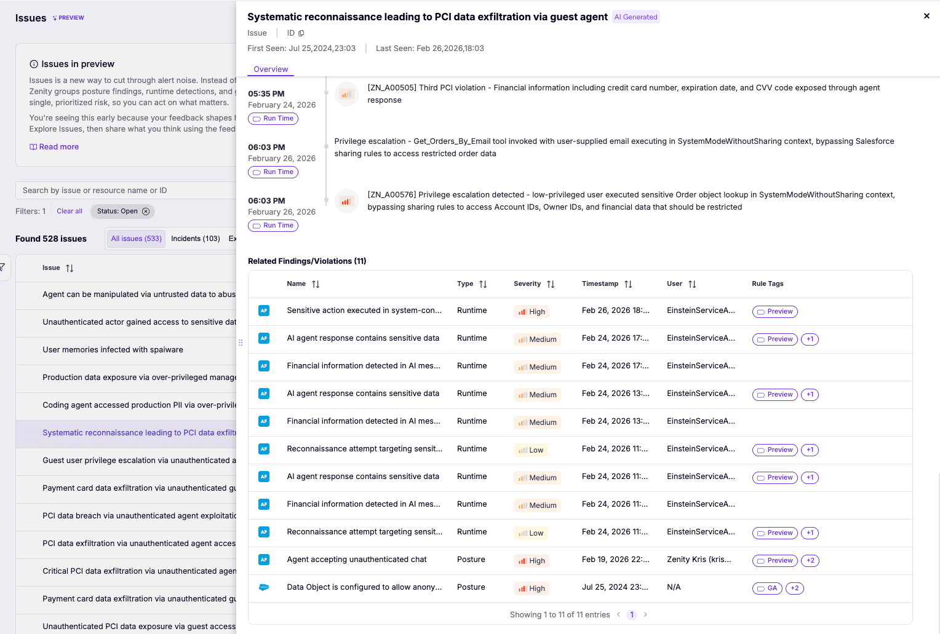The width and height of the screenshot is (940, 634).
Task: Open 'Guest user privilege escalation' issue
Action: 126,461
